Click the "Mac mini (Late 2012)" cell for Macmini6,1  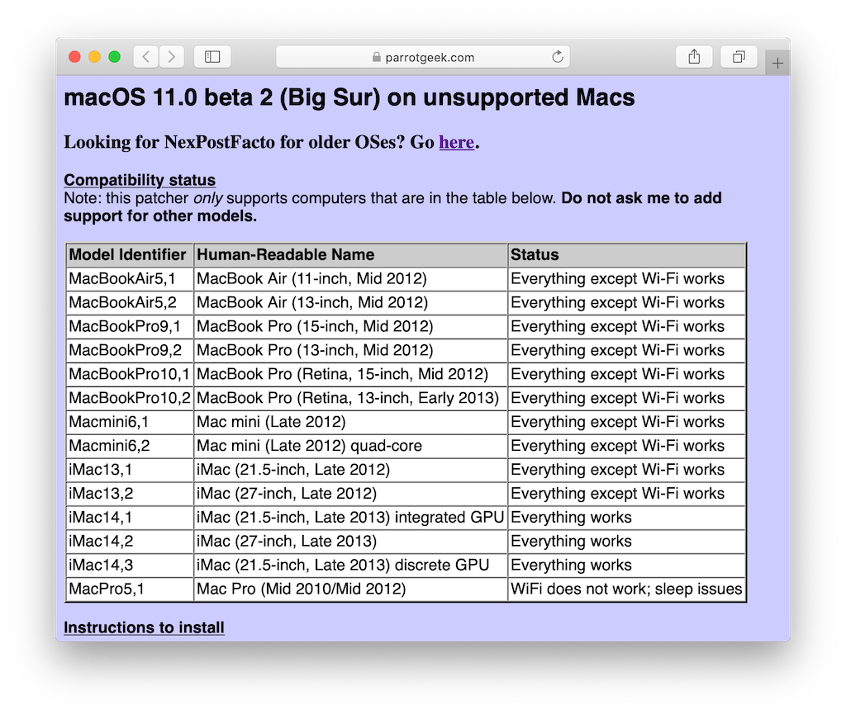(350, 422)
